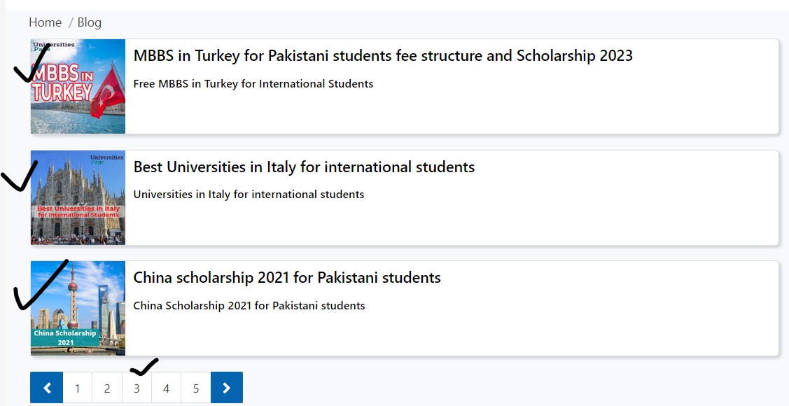Click the hand-drawn checkmark above page 3
This screenshot has width=789, height=406.
click(144, 367)
